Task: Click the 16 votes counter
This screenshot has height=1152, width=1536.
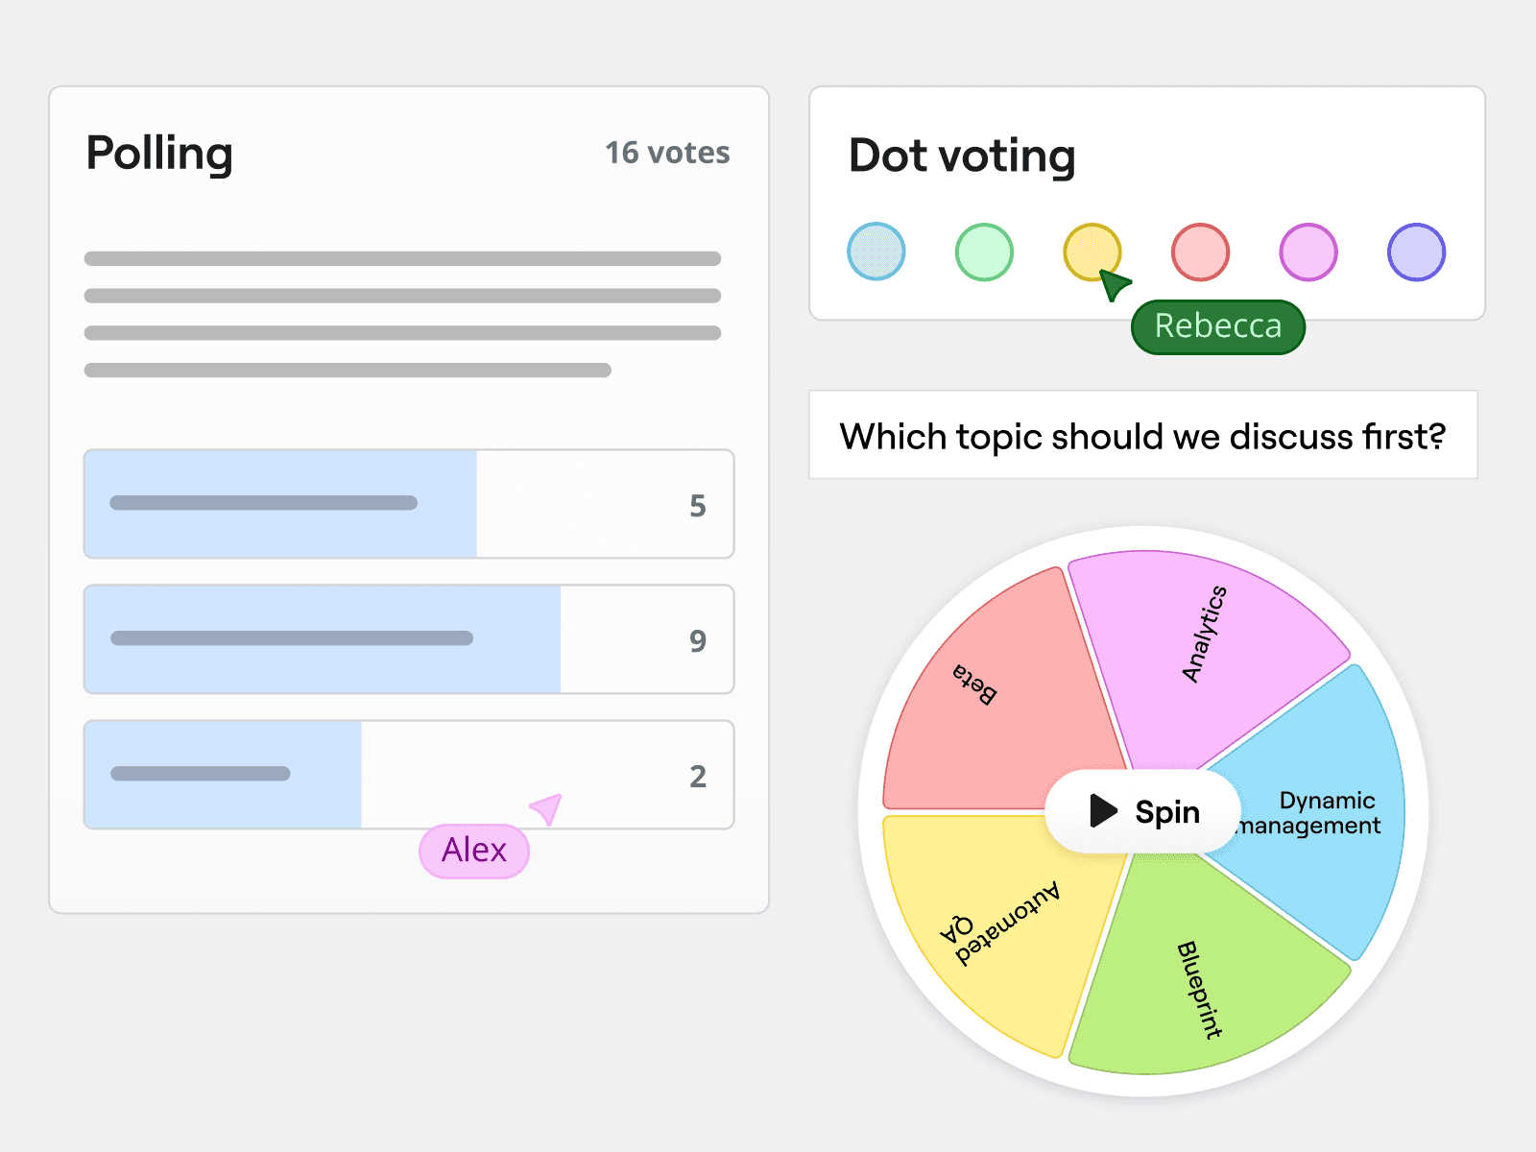Action: (667, 153)
